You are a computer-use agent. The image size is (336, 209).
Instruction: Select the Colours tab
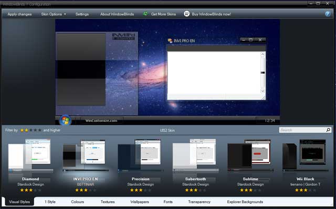point(78,202)
